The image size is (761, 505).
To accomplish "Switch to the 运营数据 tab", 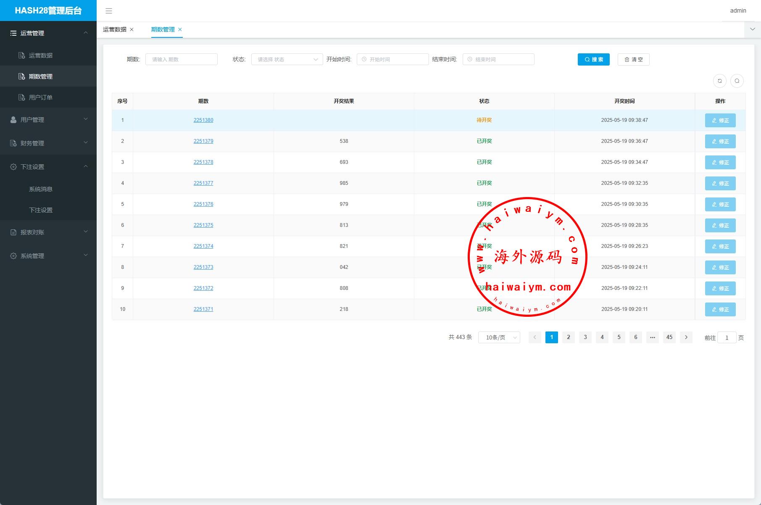I will point(115,29).
